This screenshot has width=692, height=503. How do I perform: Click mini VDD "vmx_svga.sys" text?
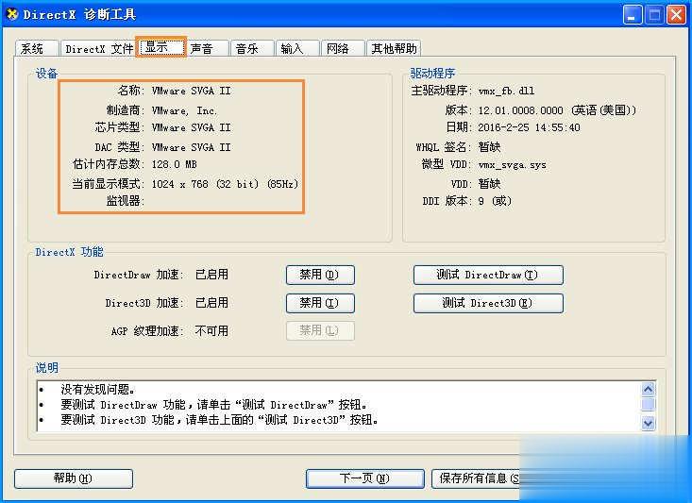point(512,165)
